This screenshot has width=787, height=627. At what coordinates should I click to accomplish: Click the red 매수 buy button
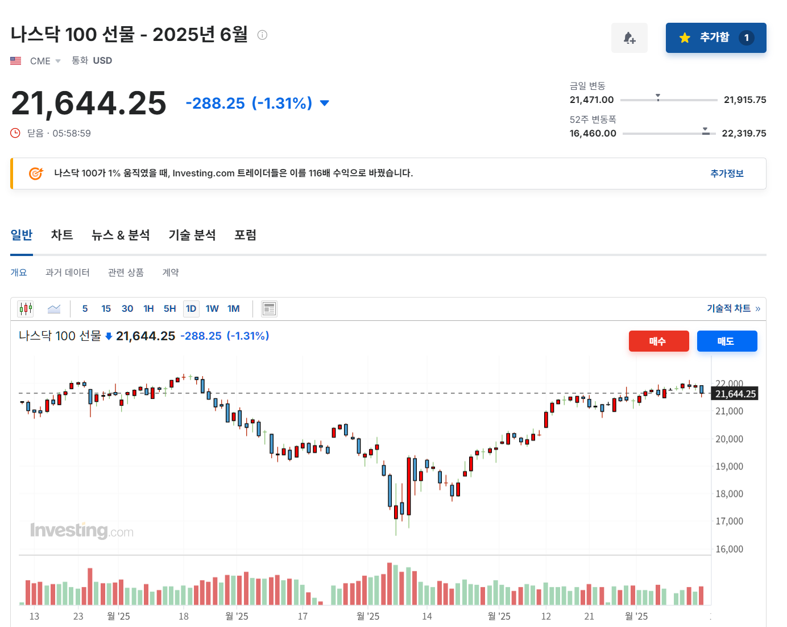(x=658, y=341)
